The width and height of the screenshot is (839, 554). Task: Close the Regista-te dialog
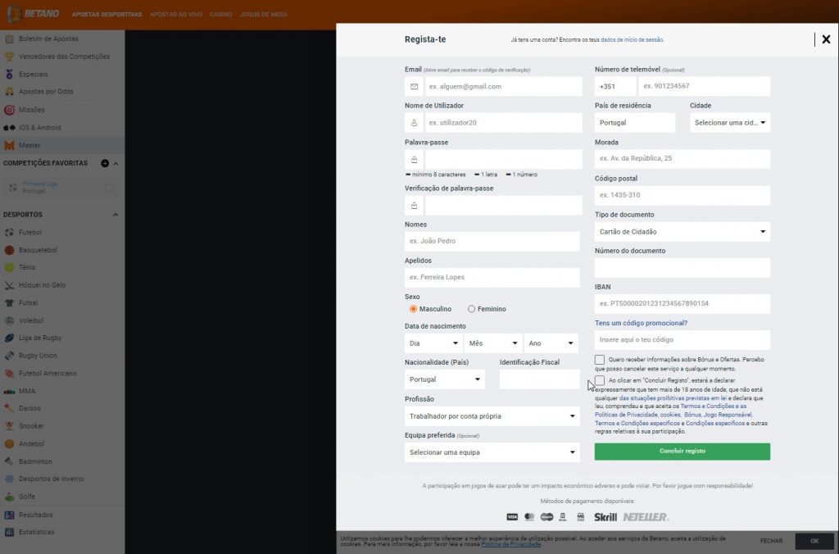tap(826, 39)
